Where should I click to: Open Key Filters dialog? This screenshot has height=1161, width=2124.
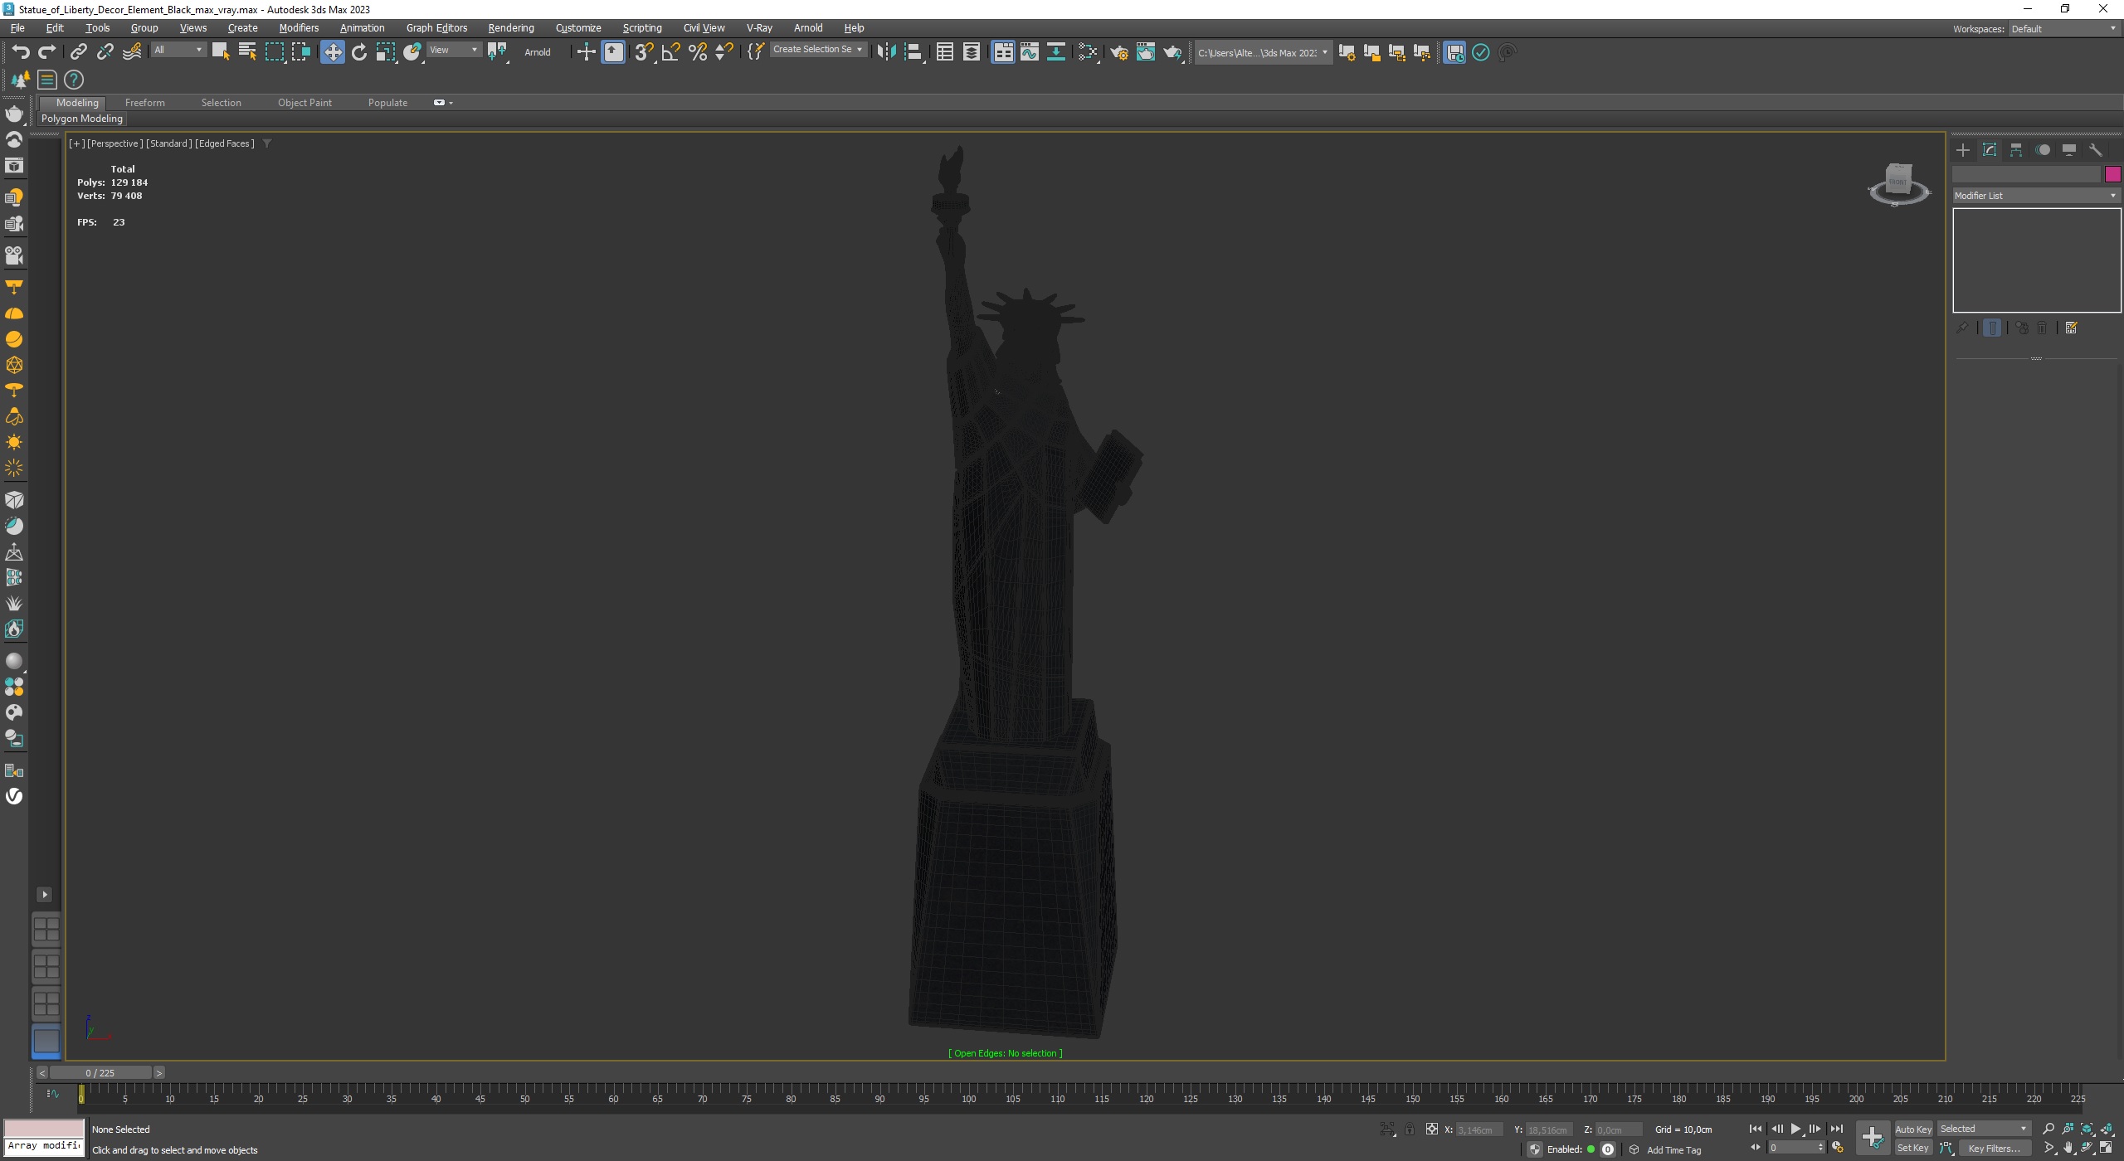1995,1149
